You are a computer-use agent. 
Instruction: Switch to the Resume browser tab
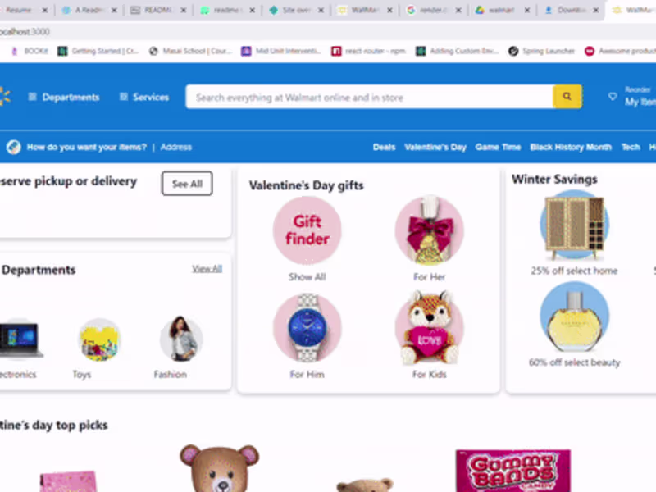pyautogui.click(x=18, y=10)
